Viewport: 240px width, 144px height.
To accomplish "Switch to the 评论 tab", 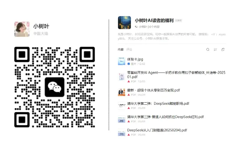I will (129, 49).
